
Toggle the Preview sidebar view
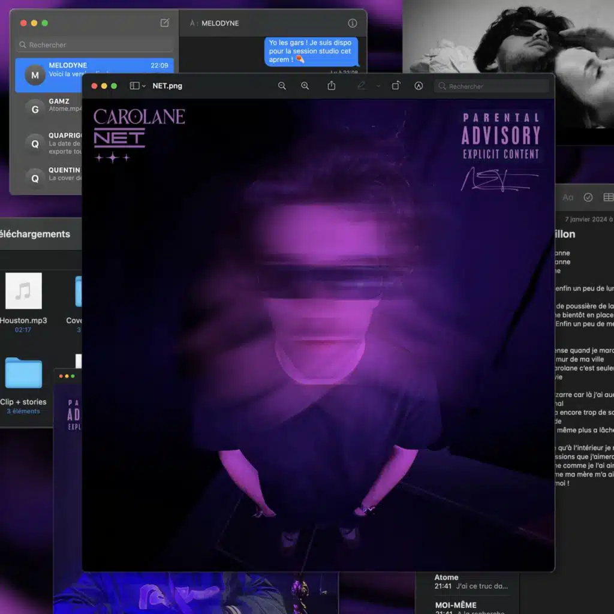134,86
